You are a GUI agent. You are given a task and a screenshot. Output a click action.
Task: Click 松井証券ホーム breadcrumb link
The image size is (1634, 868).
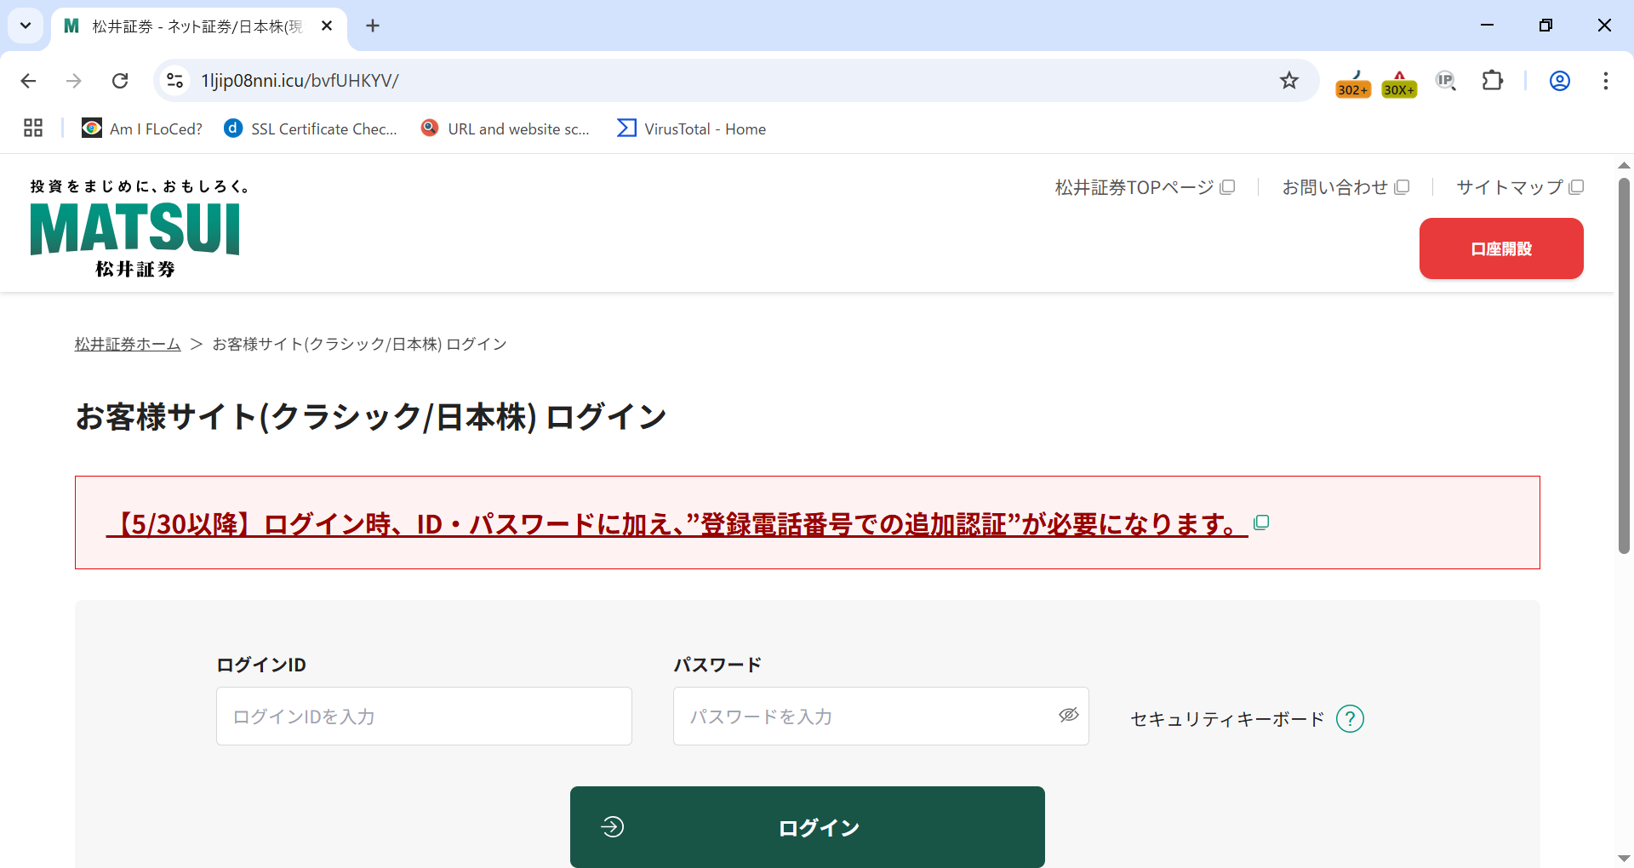coord(128,344)
